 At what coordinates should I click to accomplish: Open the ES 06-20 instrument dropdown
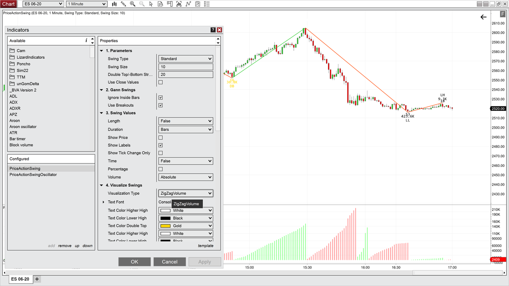tap(43, 4)
